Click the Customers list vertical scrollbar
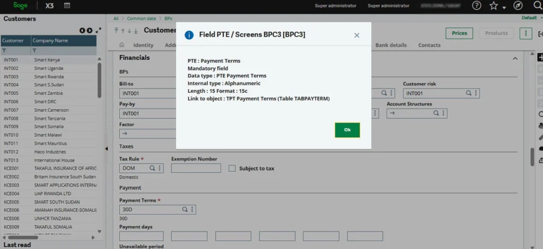This screenshot has height=249, width=543. [99, 79]
